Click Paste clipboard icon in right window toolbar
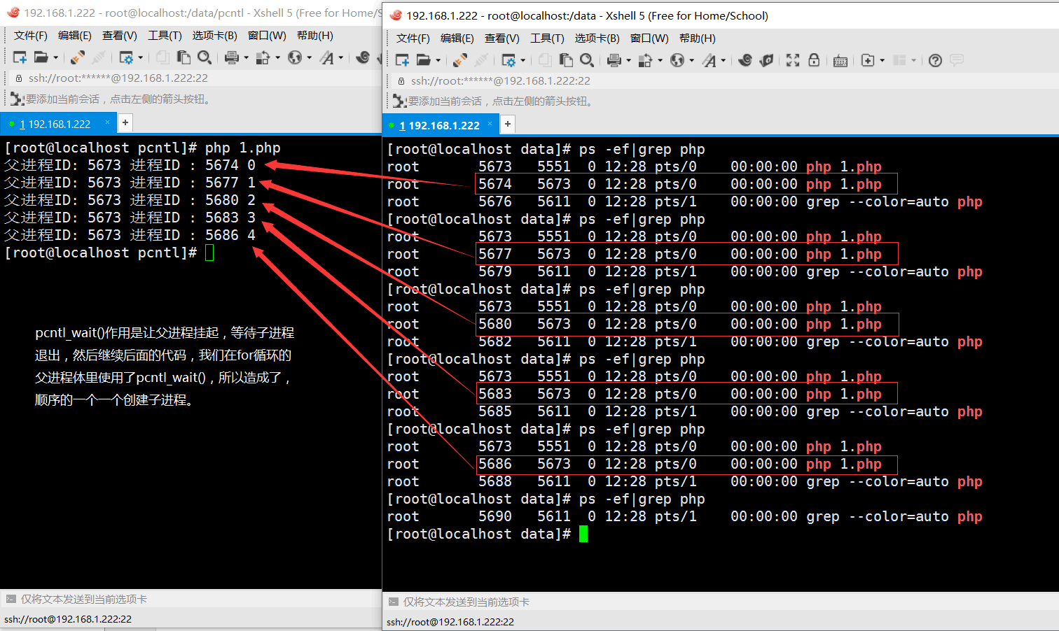1059x631 pixels. tap(566, 61)
